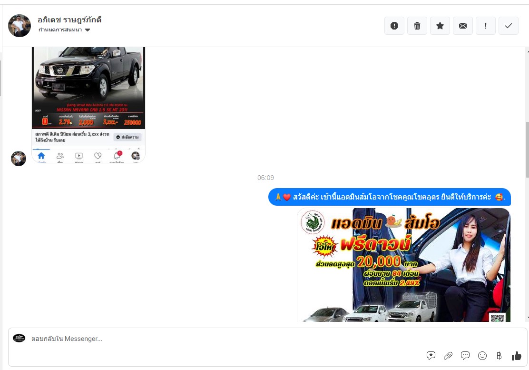The width and height of the screenshot is (529, 370).
Task: Click the Baht payment request icon
Action: pyautogui.click(x=499, y=356)
